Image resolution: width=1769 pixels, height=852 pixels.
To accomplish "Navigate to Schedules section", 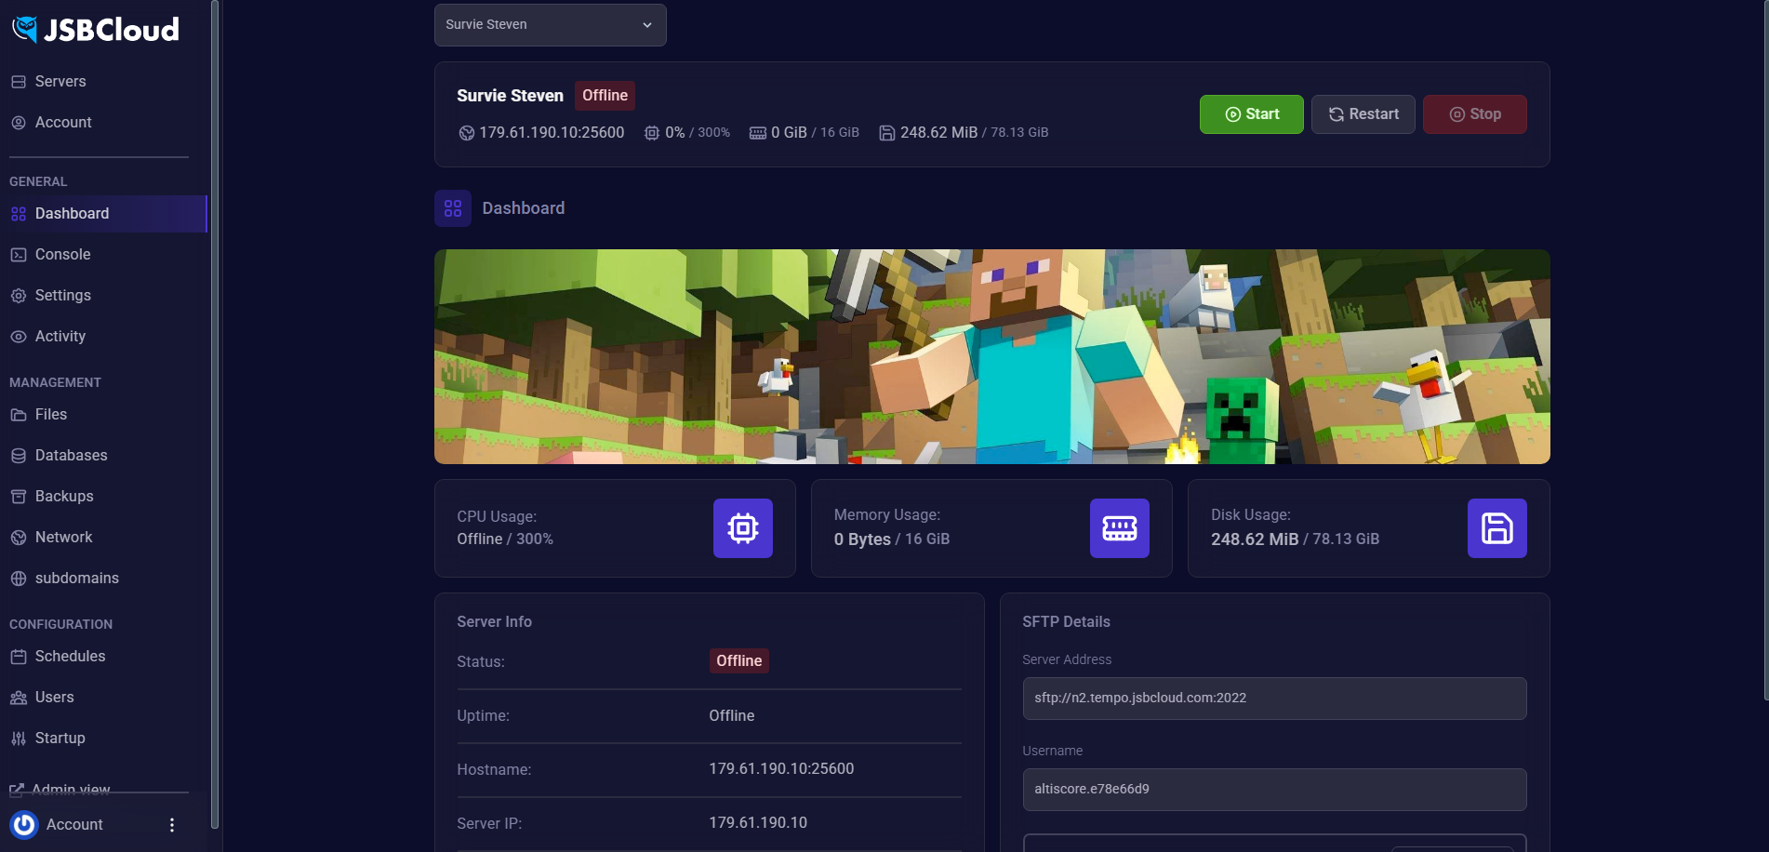I will click(x=70, y=656).
